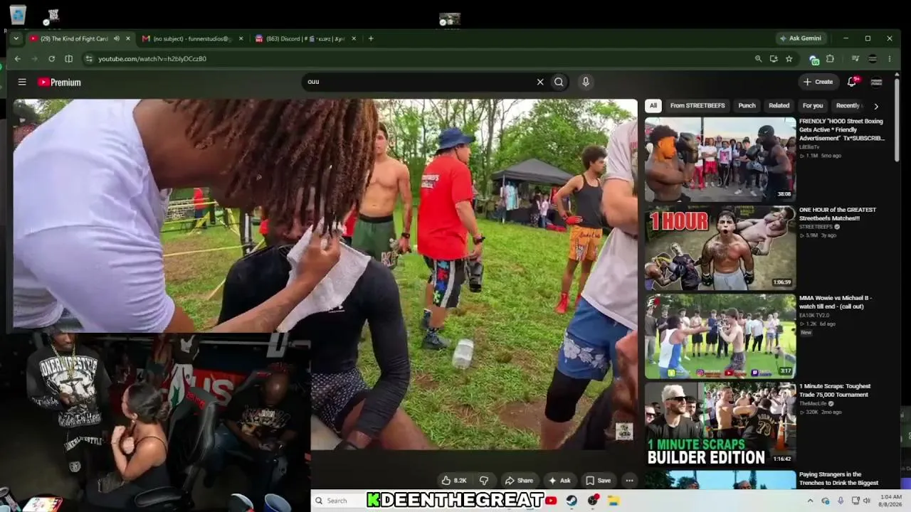Click the microphone icon in system tray

pos(840,501)
